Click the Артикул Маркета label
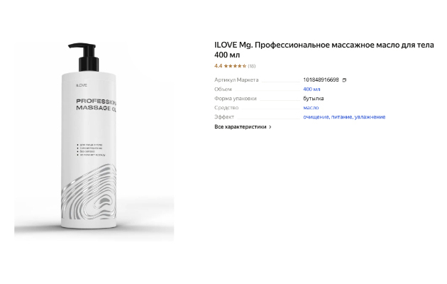Image resolution: width=447 pixels, height=284 pixels. (x=236, y=80)
